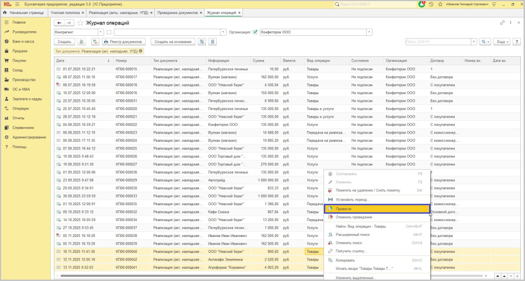Image resolution: width=525 pixels, height=281 pixels.
Task: Click the notifications bell icon
Action: 422,4
